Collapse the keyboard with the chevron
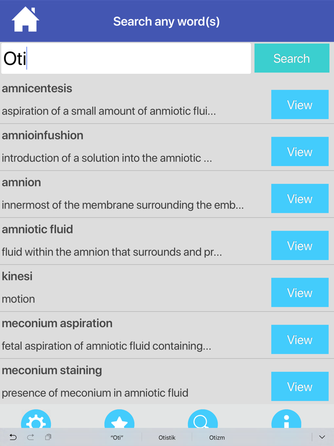The image size is (334, 446). pyautogui.click(x=321, y=437)
